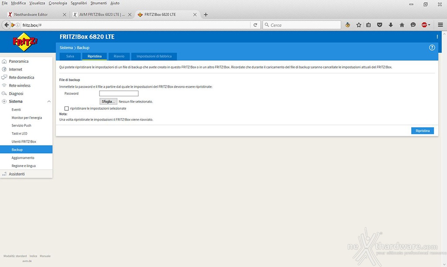Click the Cerca search box
Viewport: 447px width, 267px height.
(302, 25)
